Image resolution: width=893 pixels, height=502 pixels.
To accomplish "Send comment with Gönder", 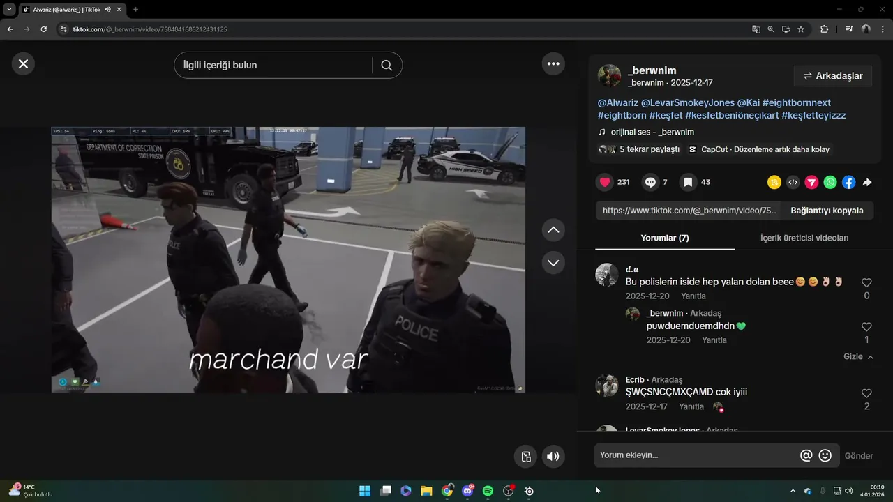I will [859, 456].
